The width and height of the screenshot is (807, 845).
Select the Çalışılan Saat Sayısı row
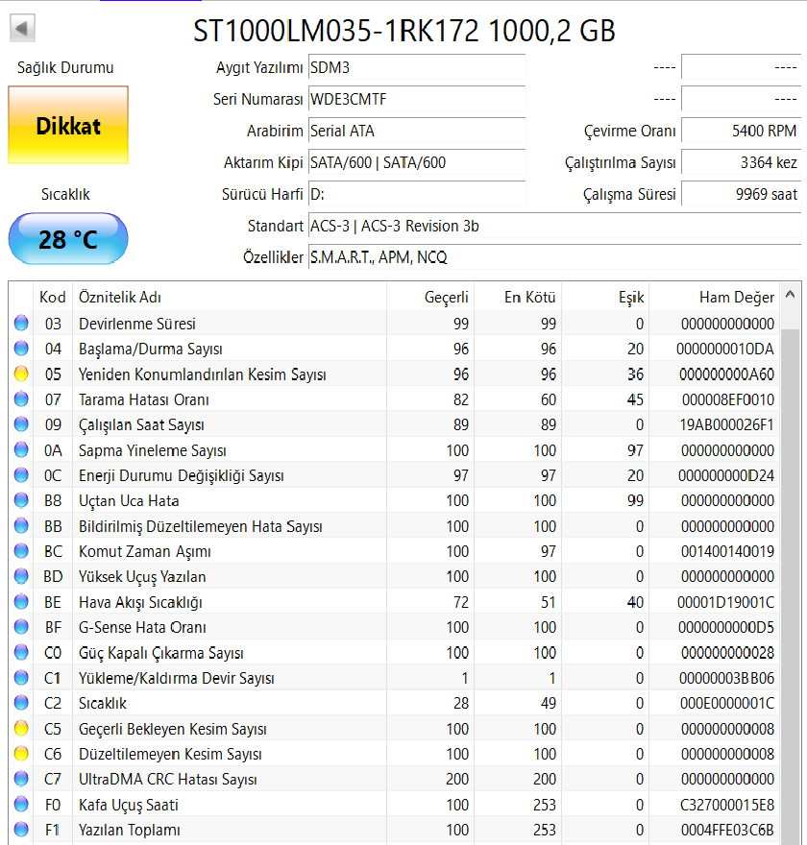click(395, 424)
